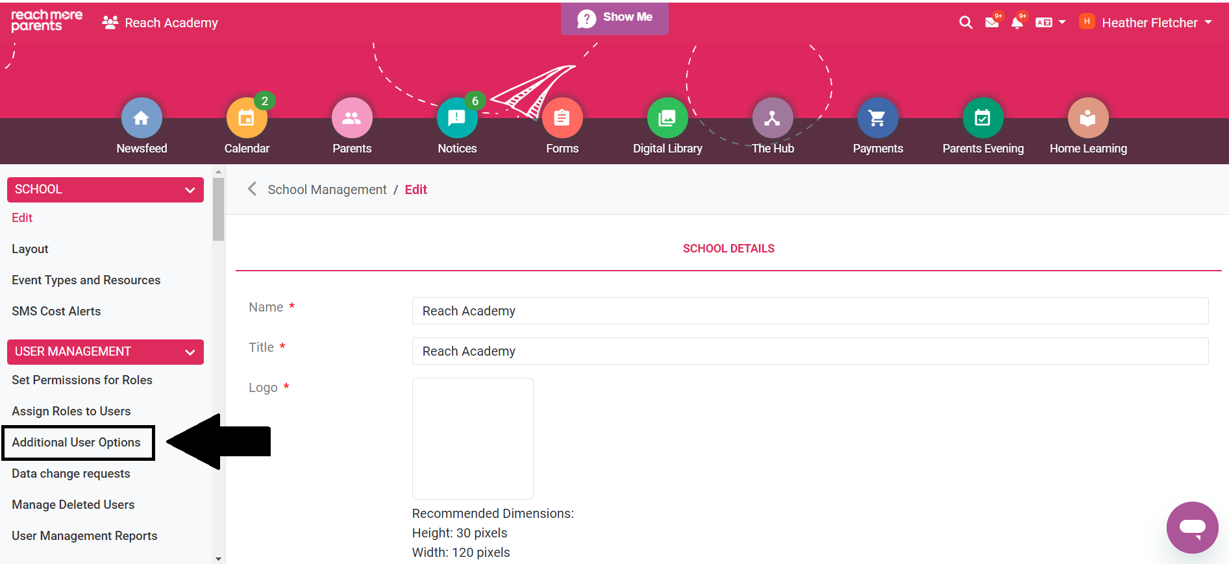Open the Digital Library icon

[x=667, y=118]
